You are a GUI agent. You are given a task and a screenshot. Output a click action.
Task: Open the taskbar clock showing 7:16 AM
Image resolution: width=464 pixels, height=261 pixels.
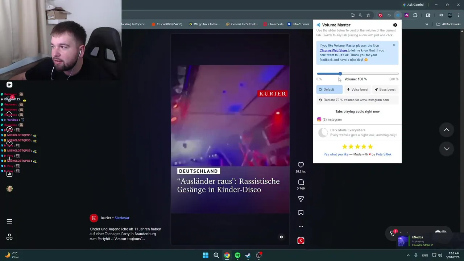(x=453, y=255)
